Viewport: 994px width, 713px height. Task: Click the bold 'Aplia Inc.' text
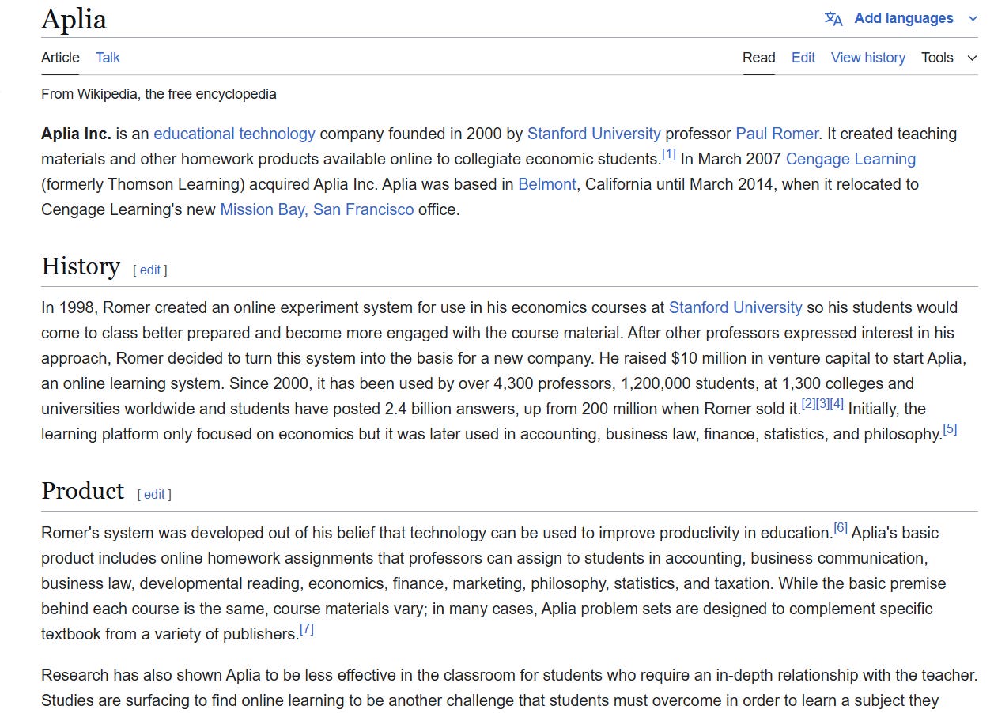[76, 134]
